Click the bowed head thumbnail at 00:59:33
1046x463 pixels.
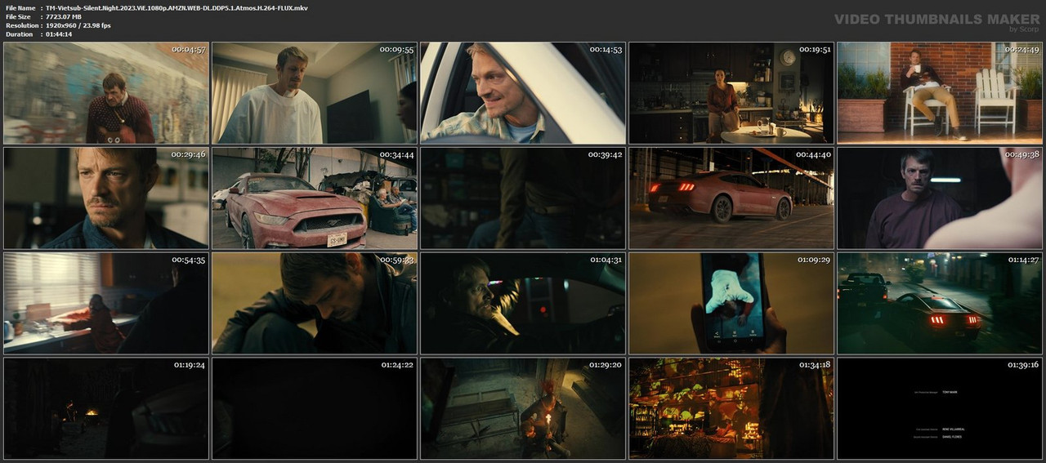[315, 303]
